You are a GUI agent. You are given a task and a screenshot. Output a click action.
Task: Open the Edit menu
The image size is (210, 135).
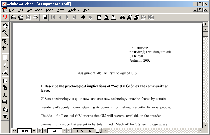tap(20, 10)
